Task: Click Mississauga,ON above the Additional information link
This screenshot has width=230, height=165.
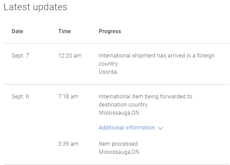Action: pos(119,113)
